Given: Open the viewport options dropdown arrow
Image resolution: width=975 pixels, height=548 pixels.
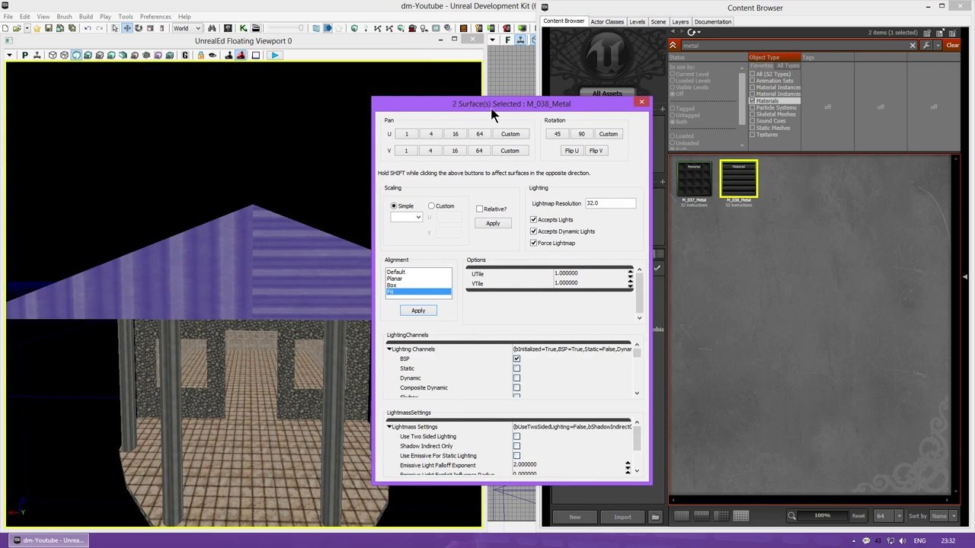Looking at the screenshot, I should pos(9,55).
